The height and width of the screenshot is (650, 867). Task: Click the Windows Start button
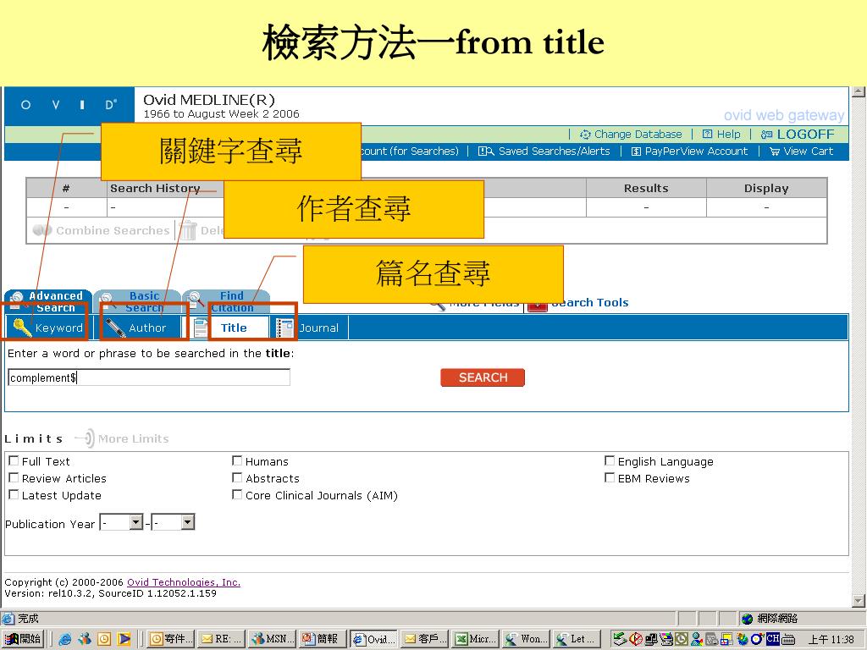click(x=22, y=639)
